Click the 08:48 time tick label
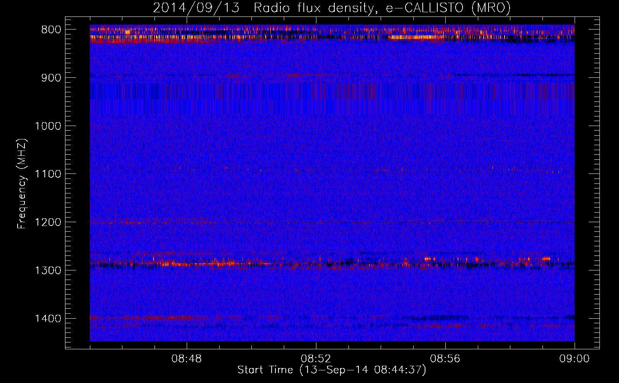This screenshot has height=383, width=619. coord(187,359)
